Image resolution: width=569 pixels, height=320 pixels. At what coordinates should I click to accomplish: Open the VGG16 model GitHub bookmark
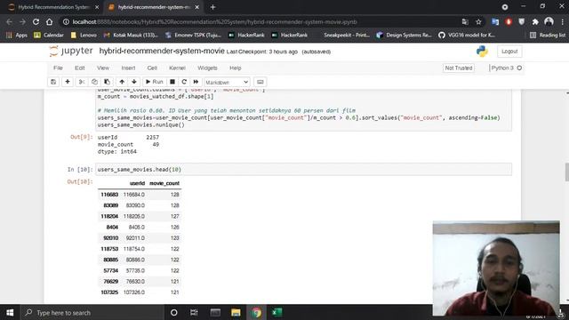pyautogui.click(x=467, y=35)
